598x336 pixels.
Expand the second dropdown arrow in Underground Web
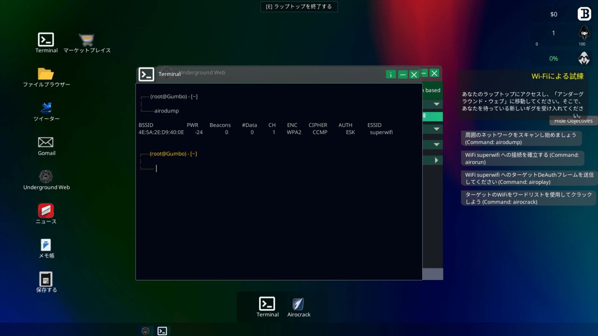[437, 129]
